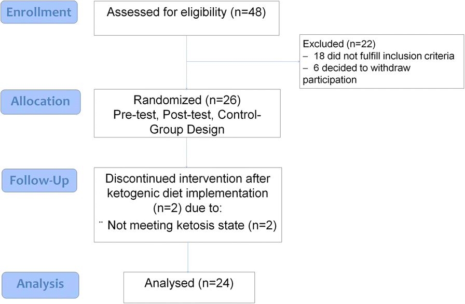The image size is (465, 304).
Task: Click the 'Group Design' text line
Action: tap(187, 129)
